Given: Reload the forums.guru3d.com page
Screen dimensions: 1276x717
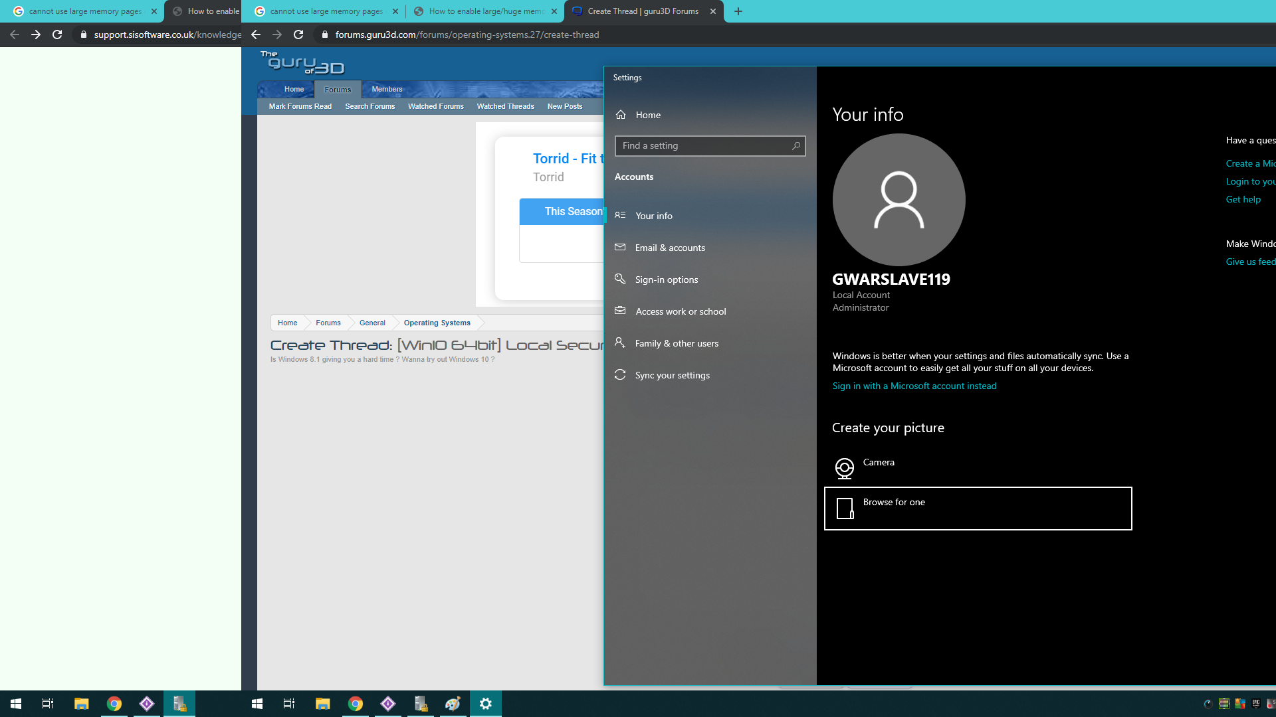Looking at the screenshot, I should pyautogui.click(x=298, y=35).
